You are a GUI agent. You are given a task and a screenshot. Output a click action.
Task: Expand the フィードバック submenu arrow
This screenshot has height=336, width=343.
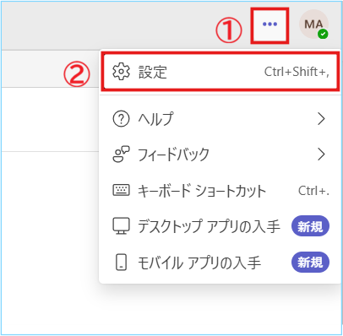click(321, 154)
